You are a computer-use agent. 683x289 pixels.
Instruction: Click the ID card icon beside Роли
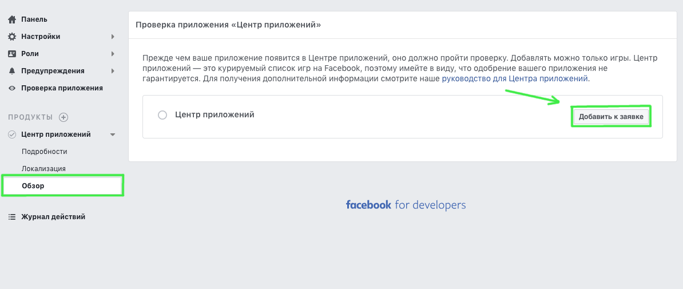pos(12,54)
